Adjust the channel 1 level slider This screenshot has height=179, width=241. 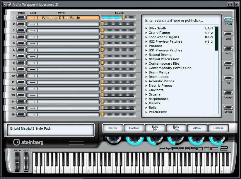click(x=118, y=17)
